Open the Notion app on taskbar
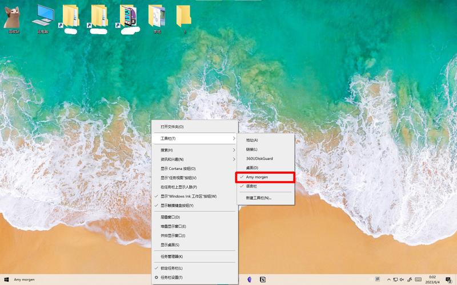This screenshot has width=457, height=285. (263, 279)
